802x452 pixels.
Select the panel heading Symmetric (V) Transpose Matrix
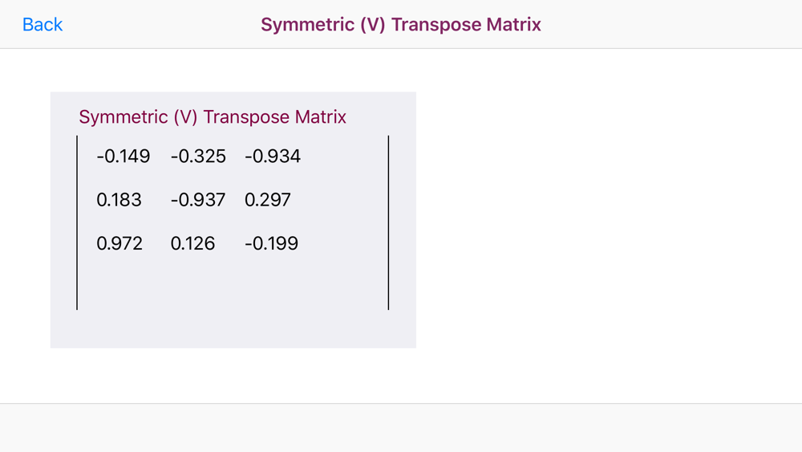point(213,116)
